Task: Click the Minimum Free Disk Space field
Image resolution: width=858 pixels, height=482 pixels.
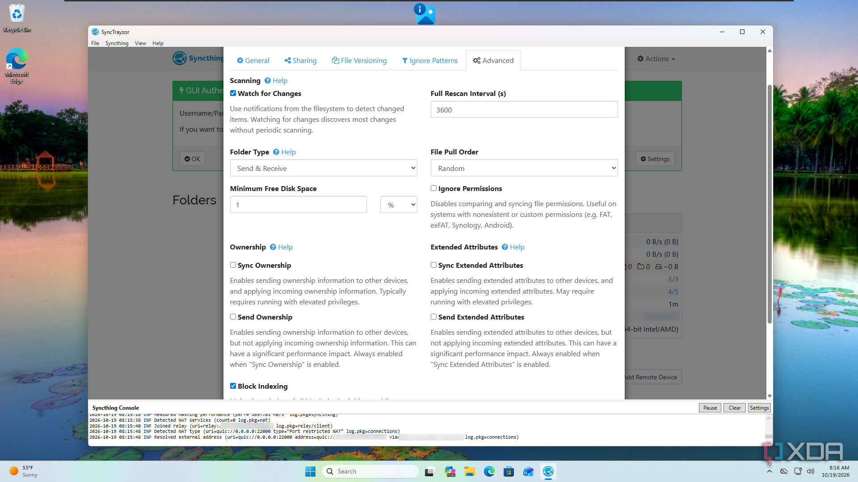Action: 298,205
